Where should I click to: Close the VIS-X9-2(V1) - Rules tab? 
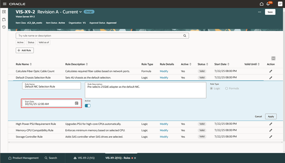135,158
